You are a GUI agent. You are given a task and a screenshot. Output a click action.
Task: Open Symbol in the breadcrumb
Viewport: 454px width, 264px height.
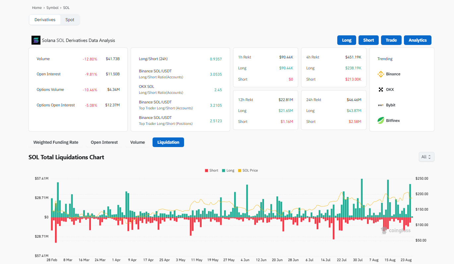(x=52, y=8)
